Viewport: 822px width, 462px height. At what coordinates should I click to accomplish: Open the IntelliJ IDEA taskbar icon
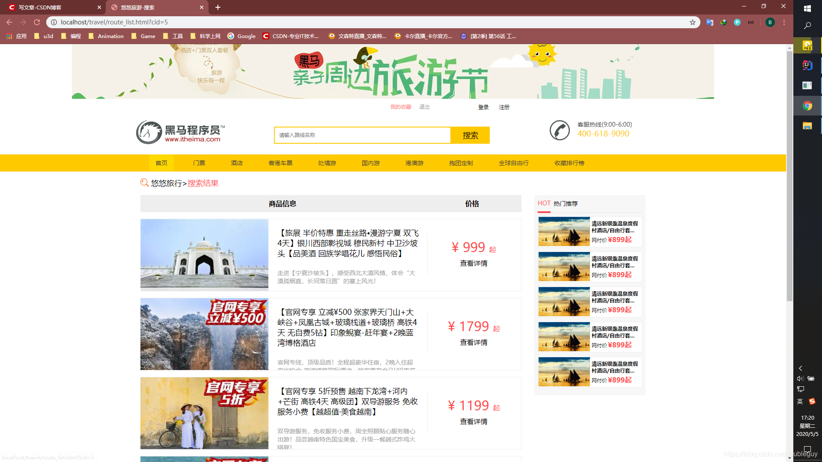tap(807, 65)
